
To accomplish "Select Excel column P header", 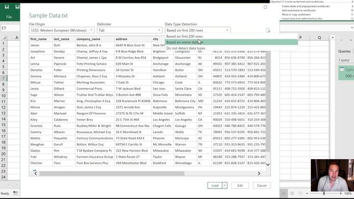I will pos(300,38).
